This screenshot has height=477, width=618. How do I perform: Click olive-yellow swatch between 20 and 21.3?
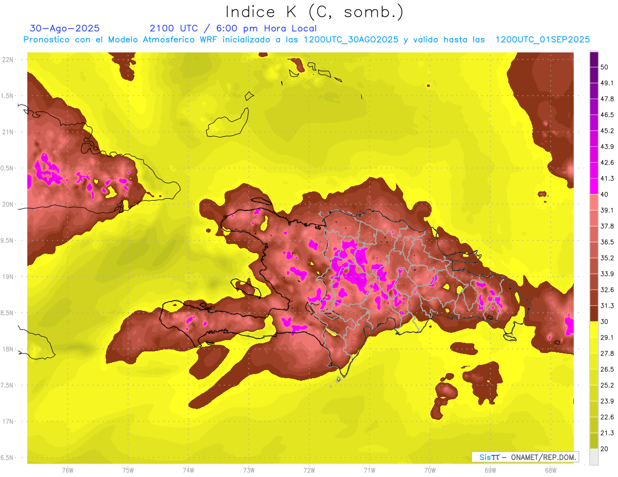pos(594,441)
